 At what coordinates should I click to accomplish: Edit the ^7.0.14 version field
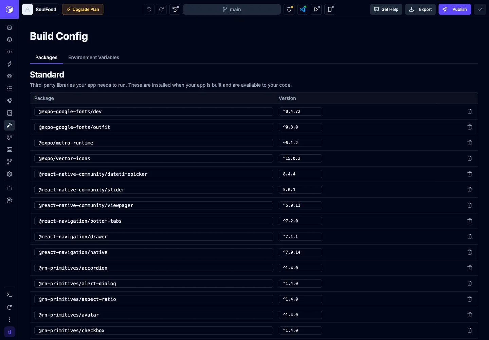pos(301,252)
